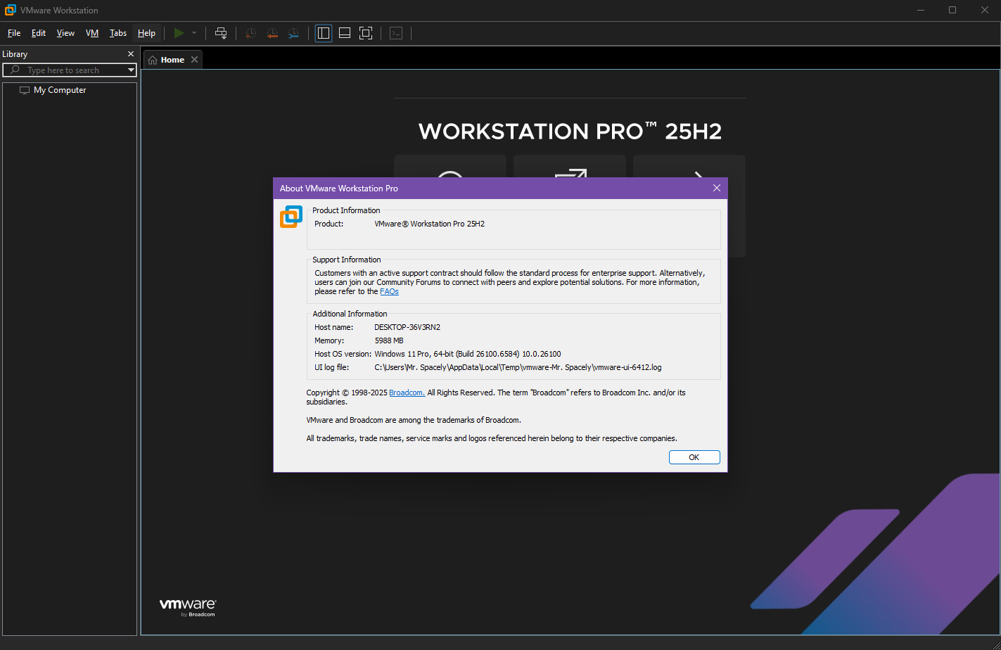Toggle the library sidebar view icon
The width and height of the screenshot is (1001, 650).
tap(324, 33)
